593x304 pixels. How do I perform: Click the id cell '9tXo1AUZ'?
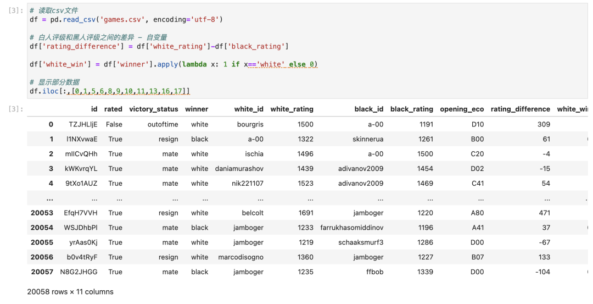coord(81,183)
